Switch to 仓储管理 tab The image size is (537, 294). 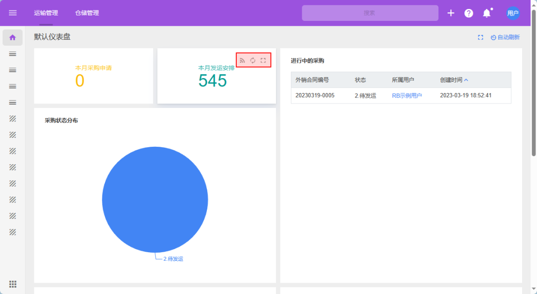coord(87,13)
